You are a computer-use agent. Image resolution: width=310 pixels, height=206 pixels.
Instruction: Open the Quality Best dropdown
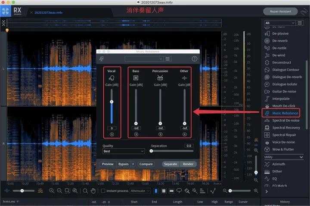(x=124, y=151)
